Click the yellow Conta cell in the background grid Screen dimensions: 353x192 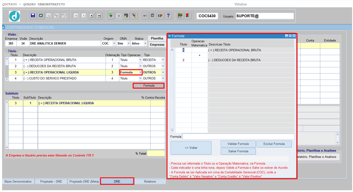[310, 46]
